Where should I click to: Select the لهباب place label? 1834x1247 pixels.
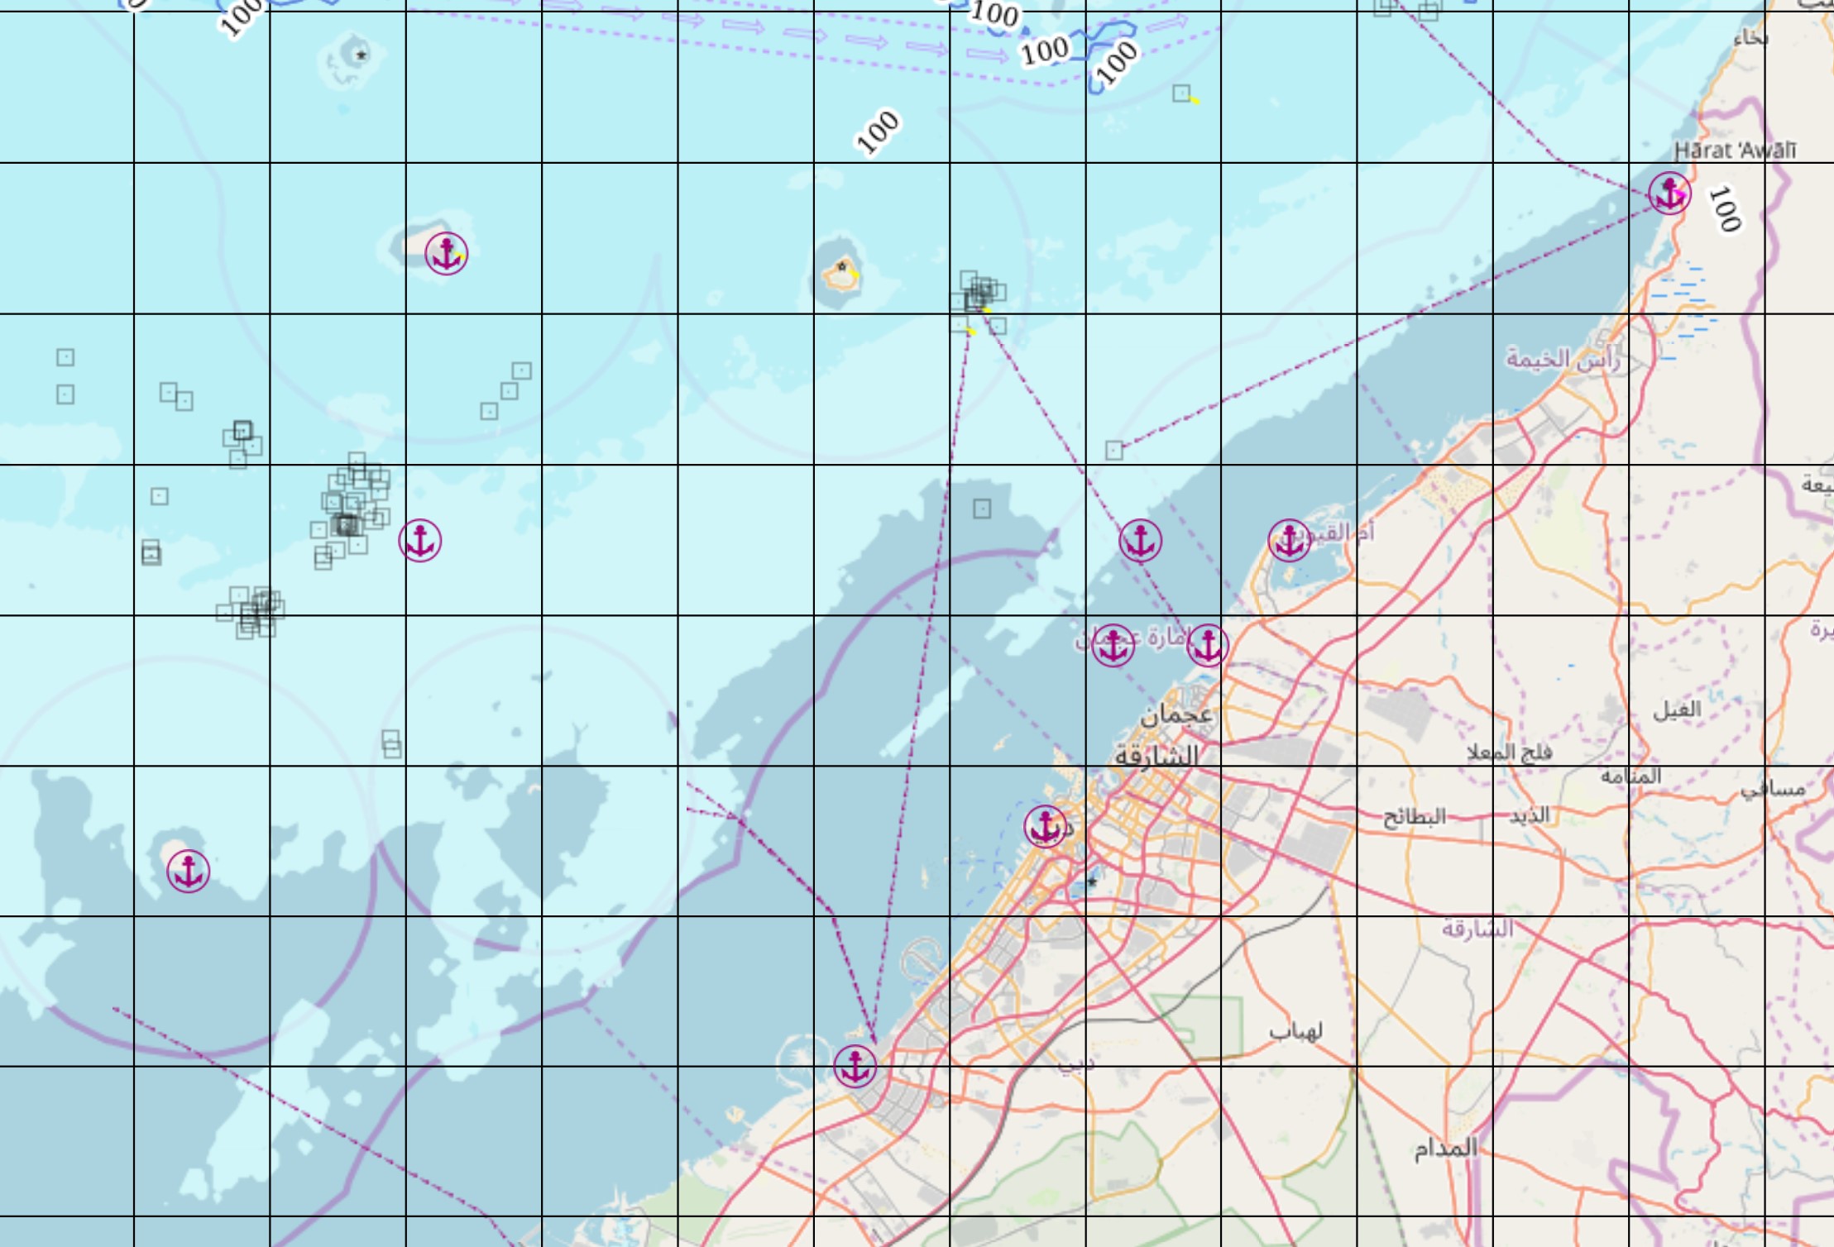coord(1295,1030)
